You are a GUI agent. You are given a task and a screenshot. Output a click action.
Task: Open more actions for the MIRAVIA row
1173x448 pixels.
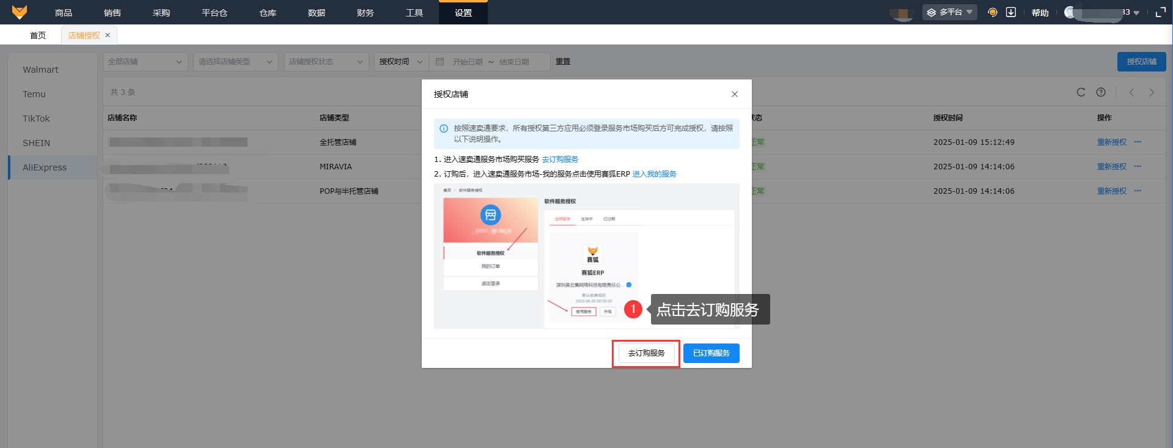coord(1138,166)
